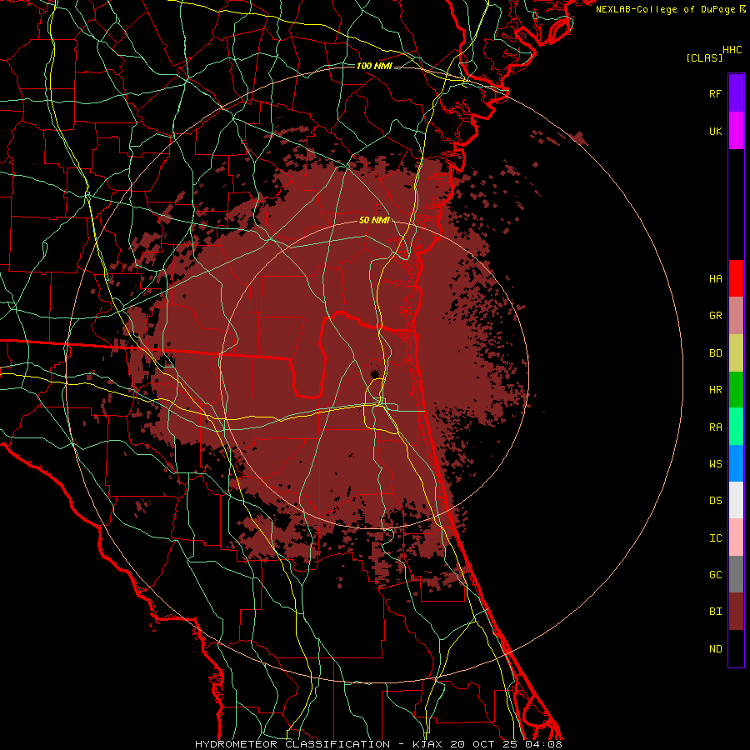
Task: Click the DS legend label
Action: pyautogui.click(x=716, y=501)
